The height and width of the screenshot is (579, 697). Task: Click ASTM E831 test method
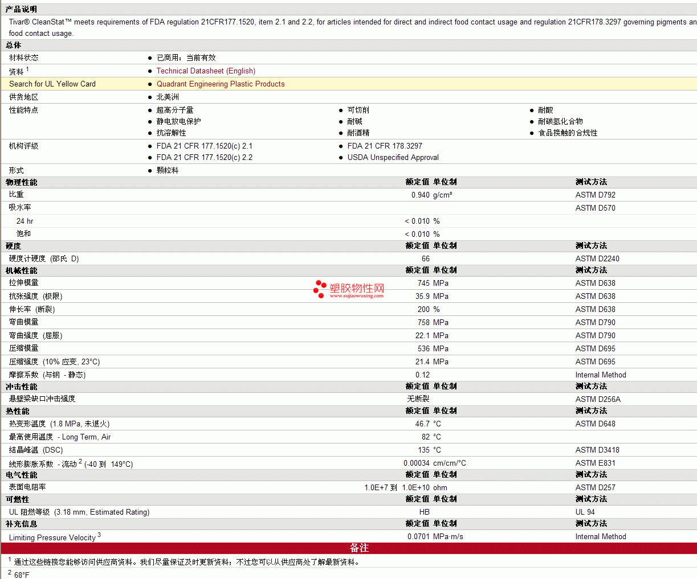[x=596, y=463]
